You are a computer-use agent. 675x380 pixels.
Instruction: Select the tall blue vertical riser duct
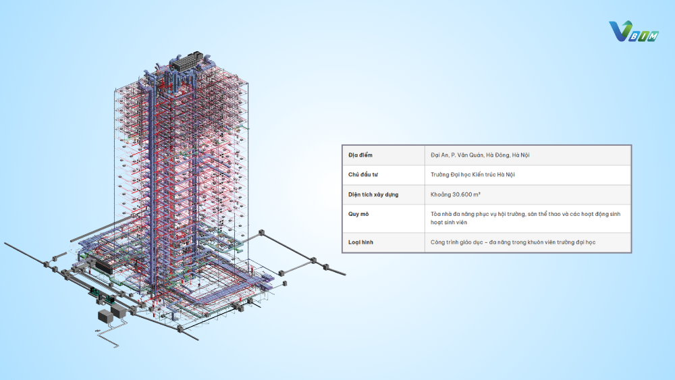coord(151,181)
